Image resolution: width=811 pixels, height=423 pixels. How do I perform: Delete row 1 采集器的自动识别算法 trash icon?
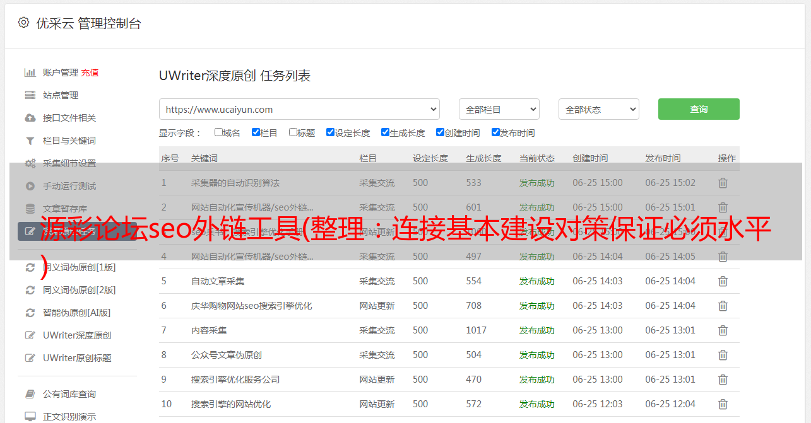[723, 183]
